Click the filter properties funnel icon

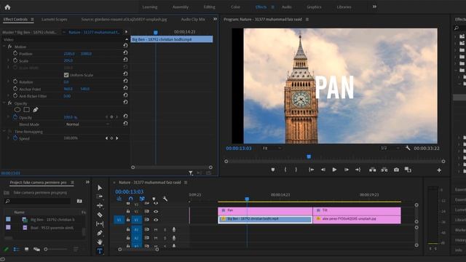pos(191,172)
